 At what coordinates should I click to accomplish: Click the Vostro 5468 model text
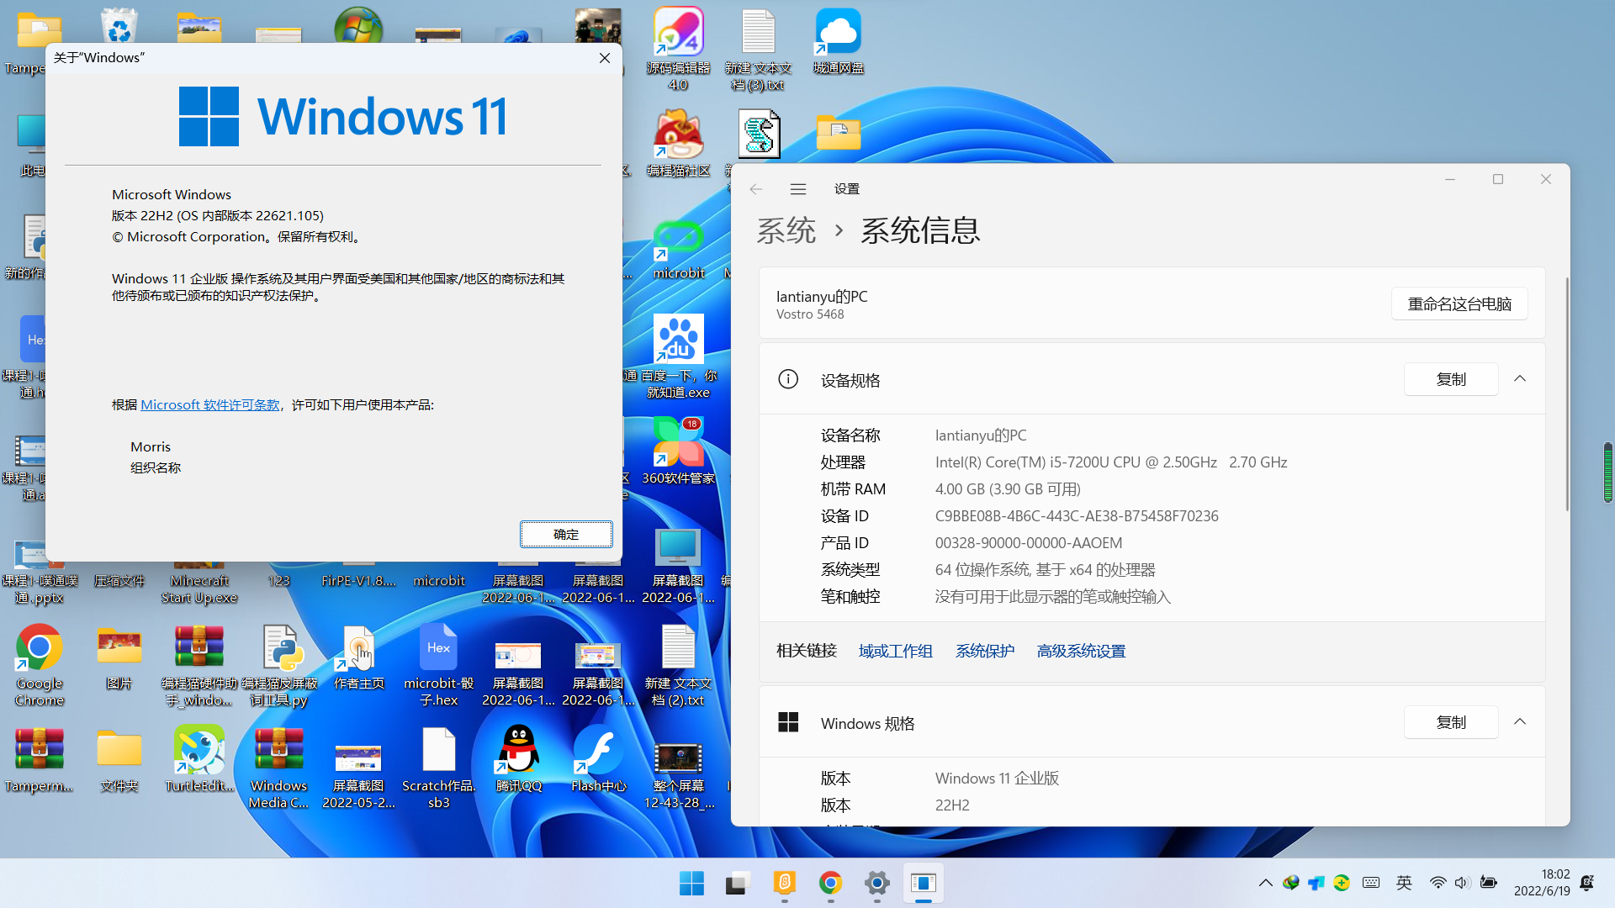point(810,314)
